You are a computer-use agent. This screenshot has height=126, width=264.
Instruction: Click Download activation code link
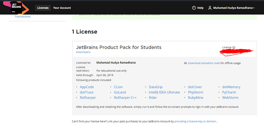tap(204, 63)
